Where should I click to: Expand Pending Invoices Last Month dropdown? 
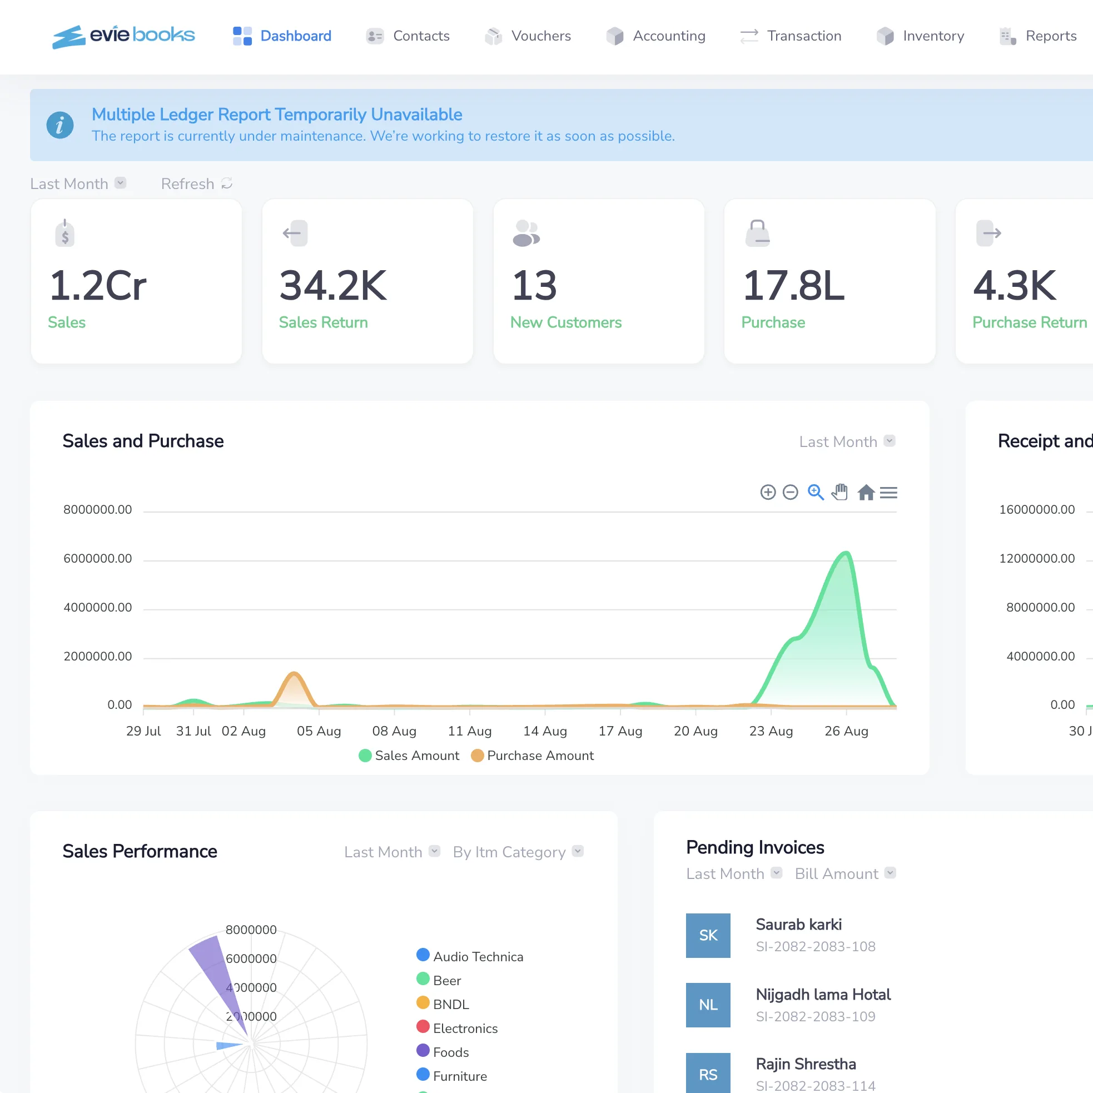pyautogui.click(x=734, y=873)
